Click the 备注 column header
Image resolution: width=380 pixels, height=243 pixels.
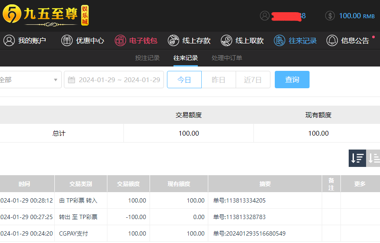(331, 184)
